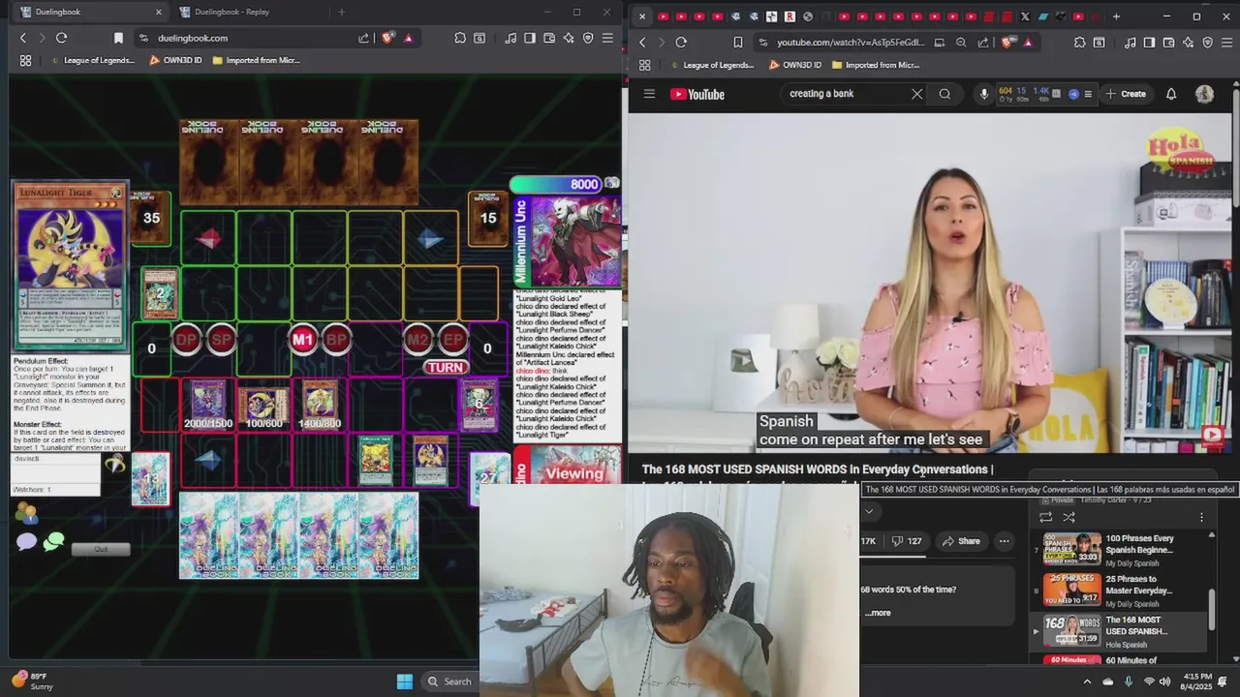Click the YouTube Create button

(x=1126, y=94)
